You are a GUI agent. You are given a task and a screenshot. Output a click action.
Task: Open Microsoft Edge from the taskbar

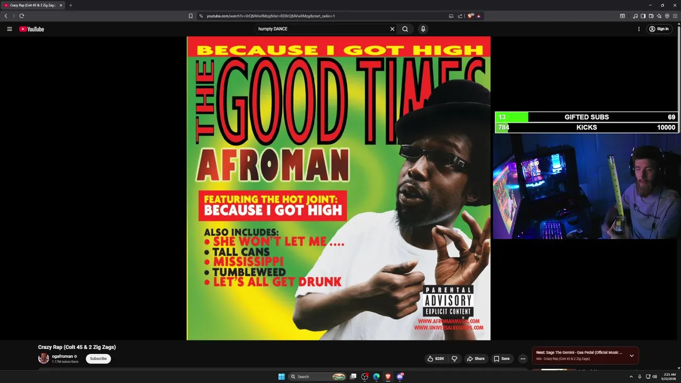coord(376,377)
